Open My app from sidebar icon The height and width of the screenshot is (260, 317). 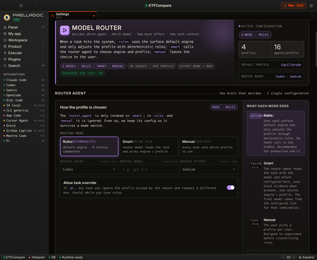click(x=5, y=34)
